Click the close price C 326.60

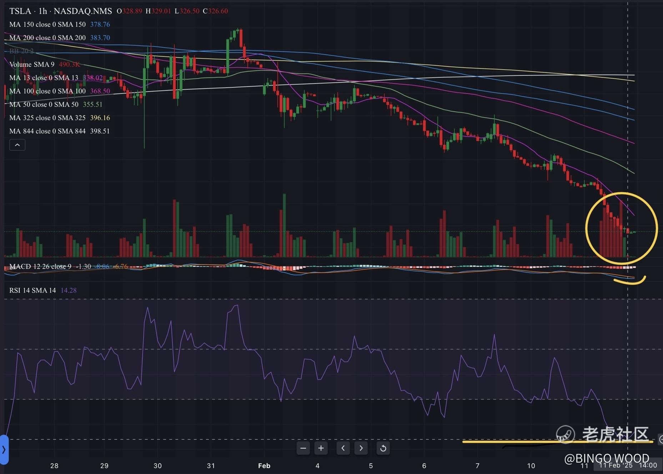[x=215, y=11]
